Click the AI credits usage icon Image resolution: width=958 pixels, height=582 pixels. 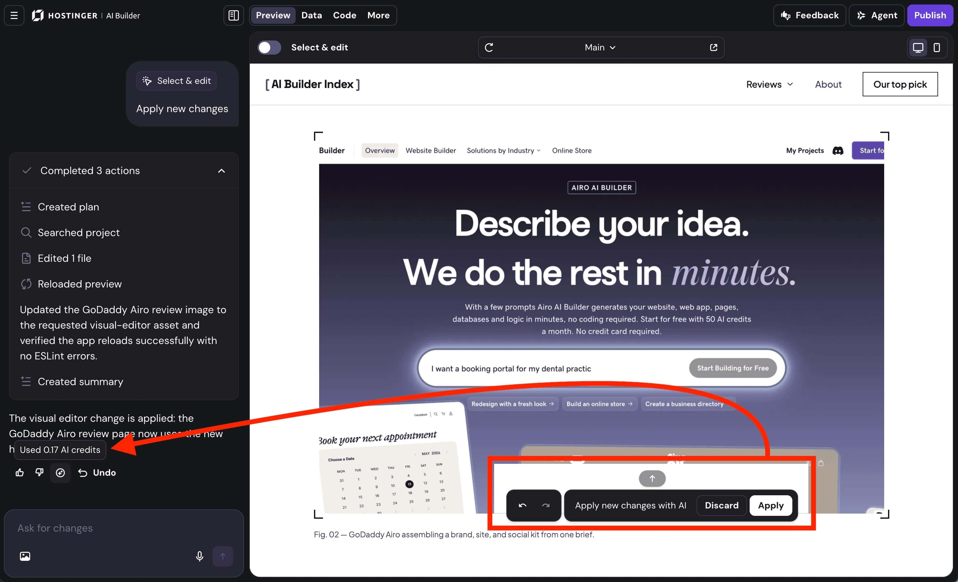click(x=60, y=472)
